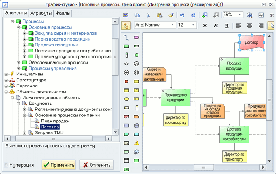Select the Договор shape on the diagram
This screenshot has height=174, width=276.
click(252, 43)
